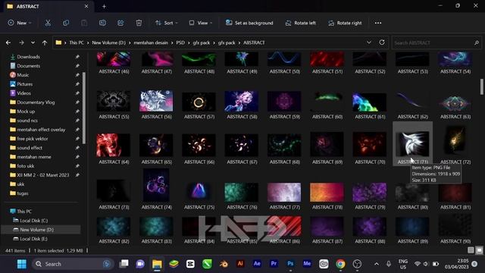This screenshot has width=485, height=273.
Task: Click the Cut scissors icon
Action: pyautogui.click(x=48, y=23)
